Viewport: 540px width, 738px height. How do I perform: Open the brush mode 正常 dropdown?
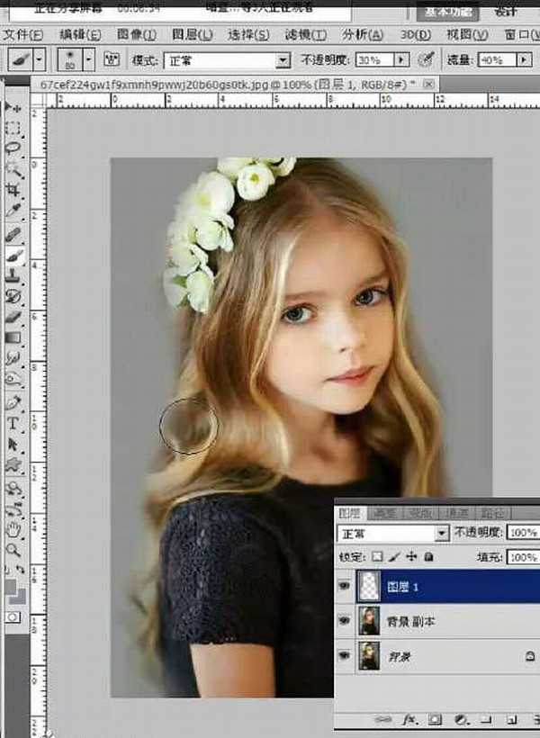click(283, 61)
